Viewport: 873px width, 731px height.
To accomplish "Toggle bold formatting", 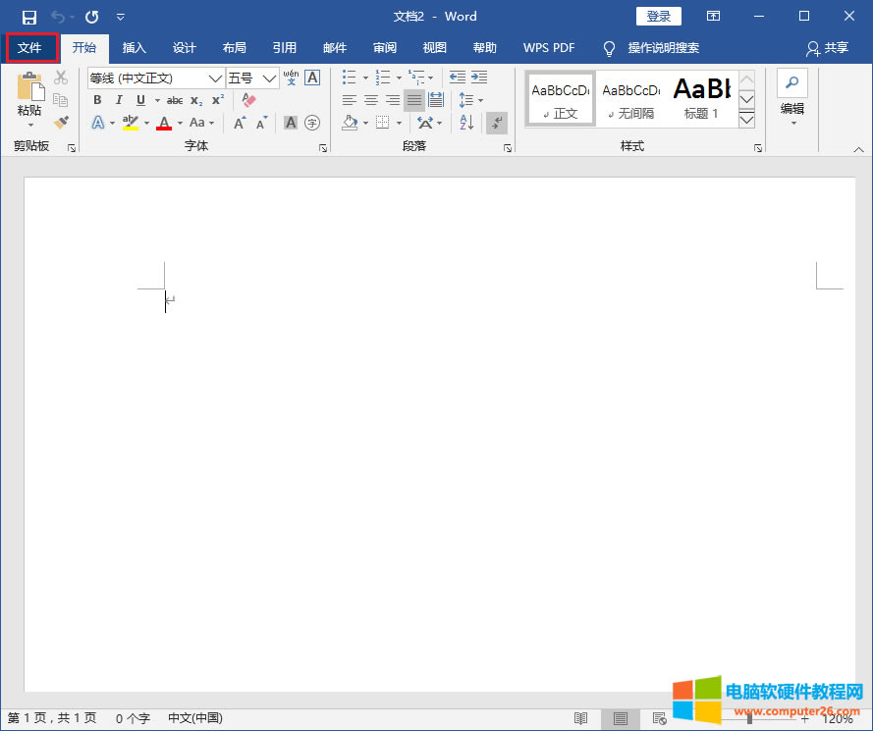I will (97, 100).
